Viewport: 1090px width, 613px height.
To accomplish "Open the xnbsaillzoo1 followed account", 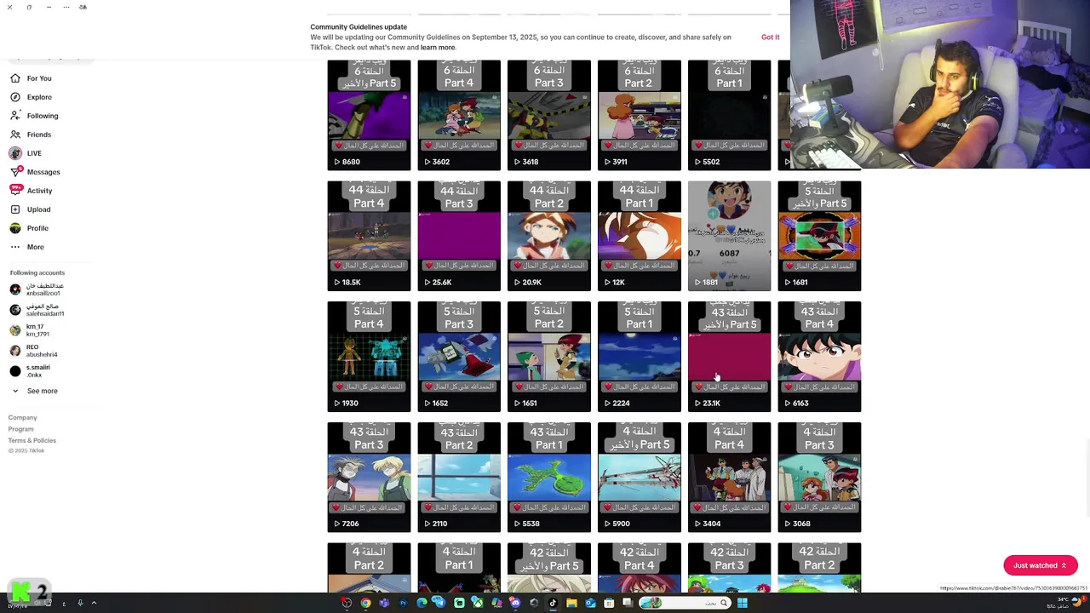I will coord(37,289).
